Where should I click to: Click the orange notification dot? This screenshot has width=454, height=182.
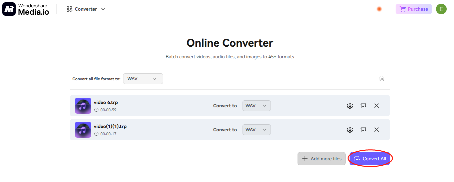tap(379, 9)
